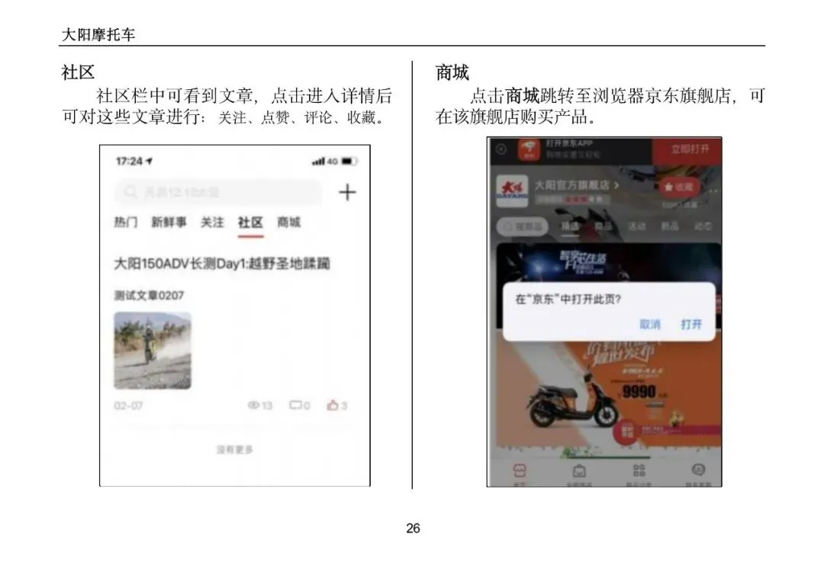Viewport: 824px width, 567px height.
Task: Open the 商城 tab in the left phone
Action: 288,222
